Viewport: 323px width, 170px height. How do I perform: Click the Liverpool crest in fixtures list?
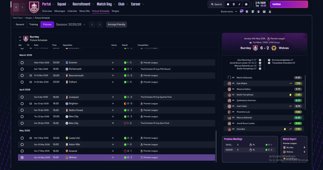click(x=67, y=97)
